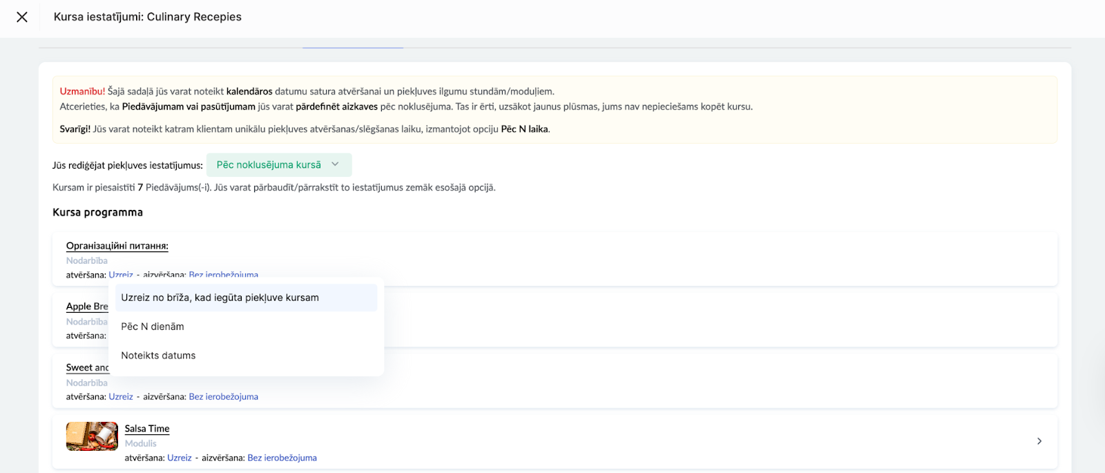Click the 'Nodarbība' label under Організаційні питання

click(x=87, y=261)
